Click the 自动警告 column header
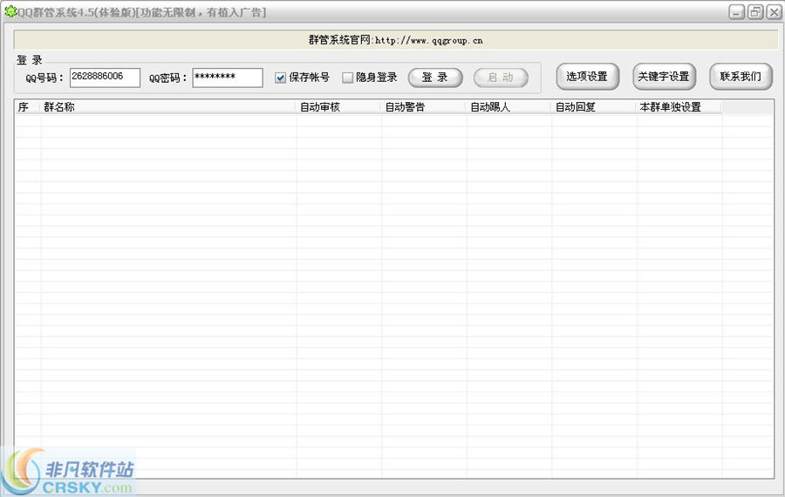This screenshot has height=497, width=785. pos(424,106)
